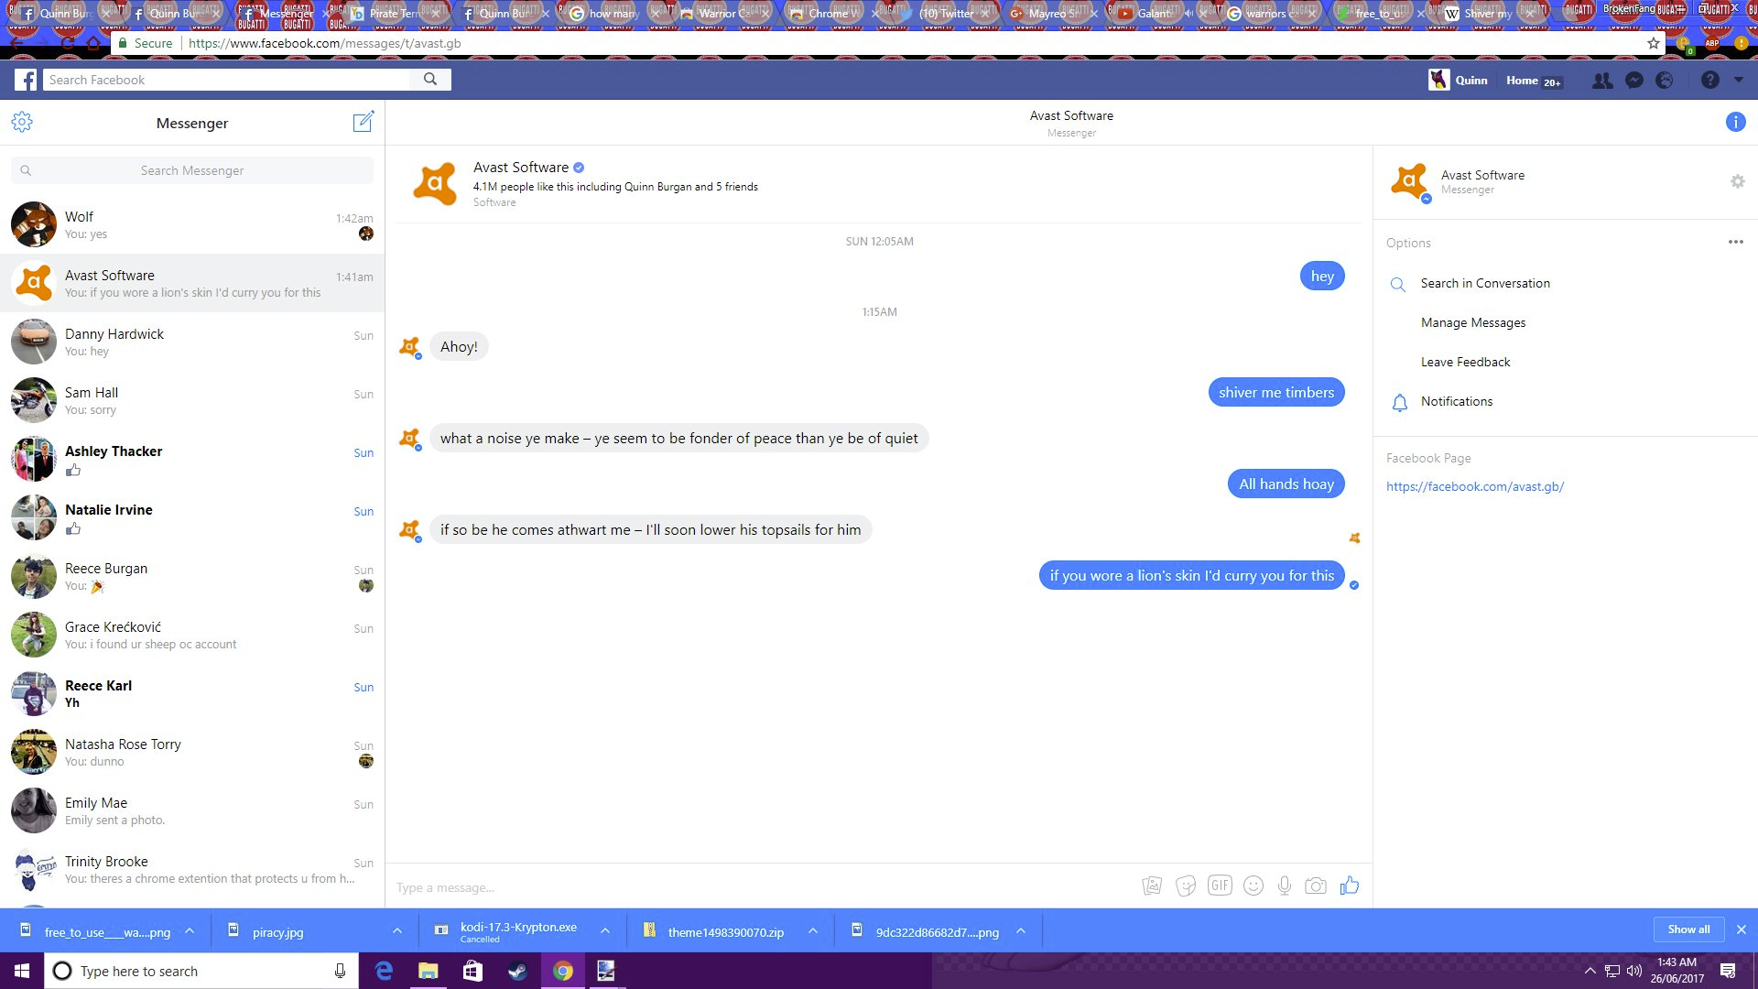The width and height of the screenshot is (1758, 989).
Task: Take a photo with camera icon
Action: click(1316, 886)
